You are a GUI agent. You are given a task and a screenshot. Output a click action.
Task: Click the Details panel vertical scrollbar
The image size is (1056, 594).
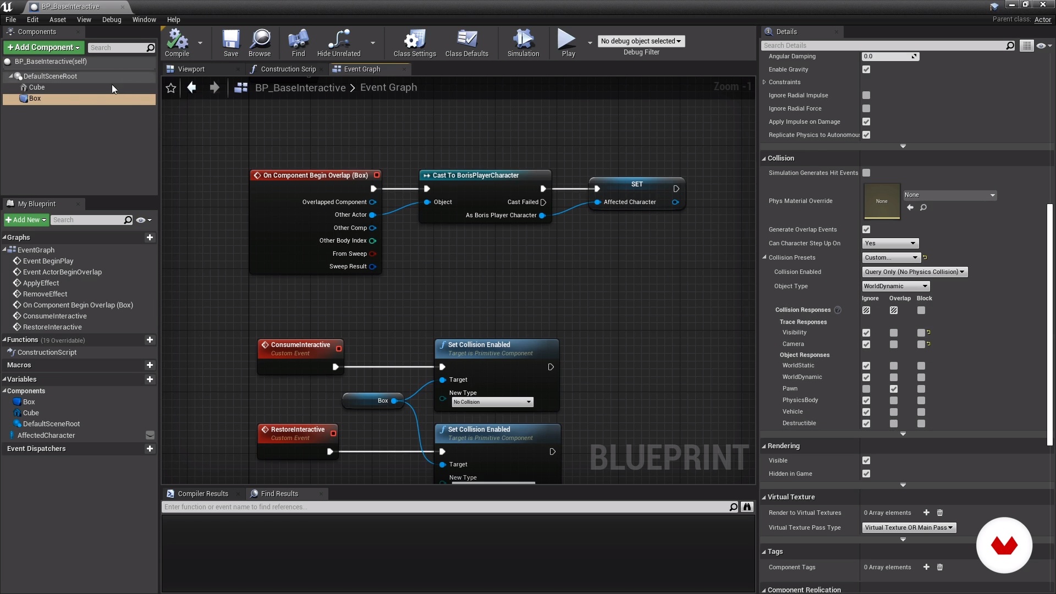click(x=1049, y=324)
